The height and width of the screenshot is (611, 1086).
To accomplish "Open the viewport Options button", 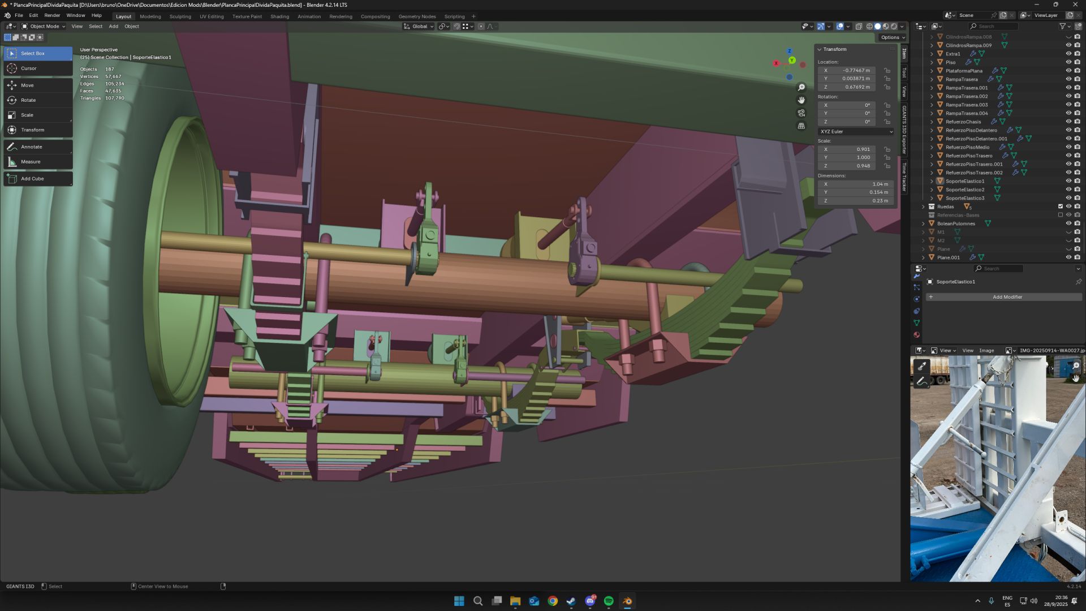I will pos(893,37).
